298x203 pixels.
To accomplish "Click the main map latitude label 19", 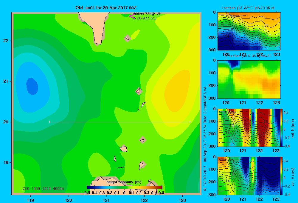I will click(6, 162).
